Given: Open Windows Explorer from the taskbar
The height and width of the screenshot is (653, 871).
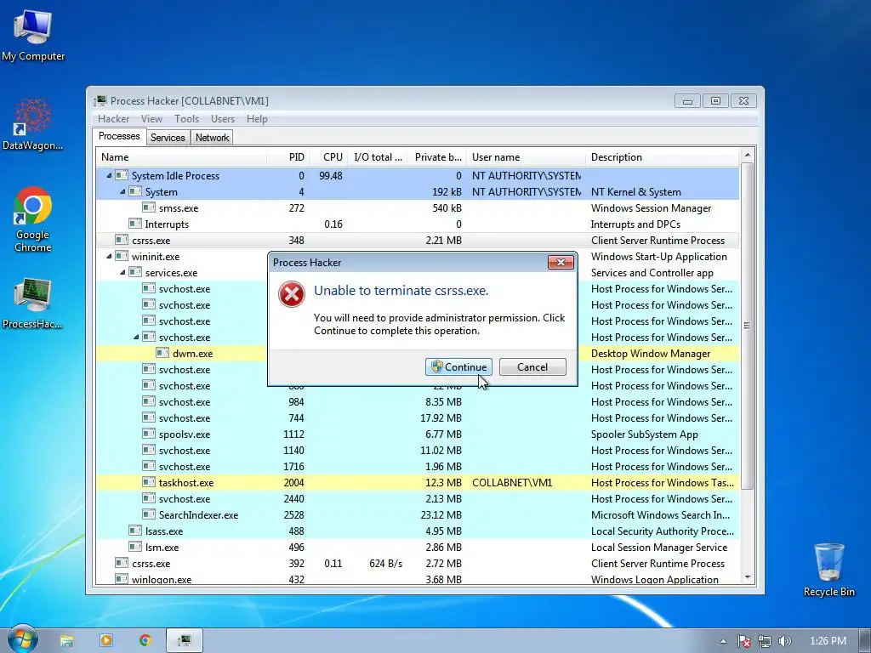Looking at the screenshot, I should pyautogui.click(x=66, y=641).
